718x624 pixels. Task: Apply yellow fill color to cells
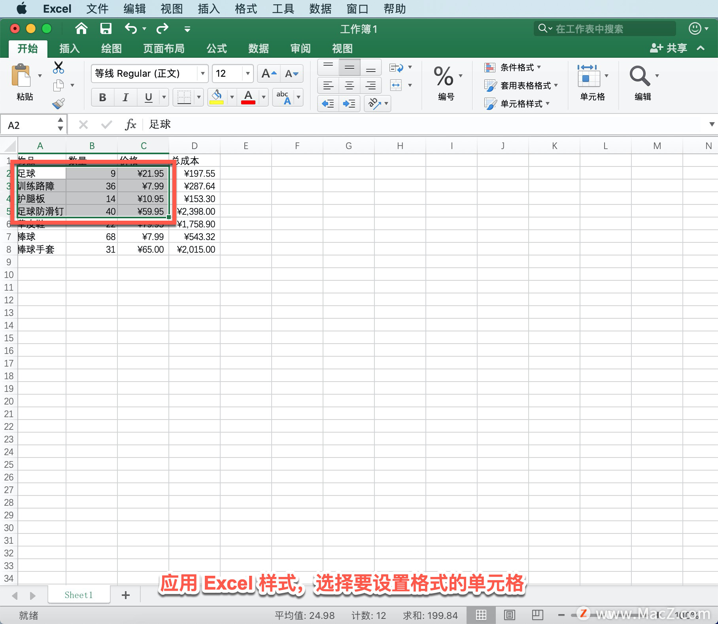click(x=217, y=97)
